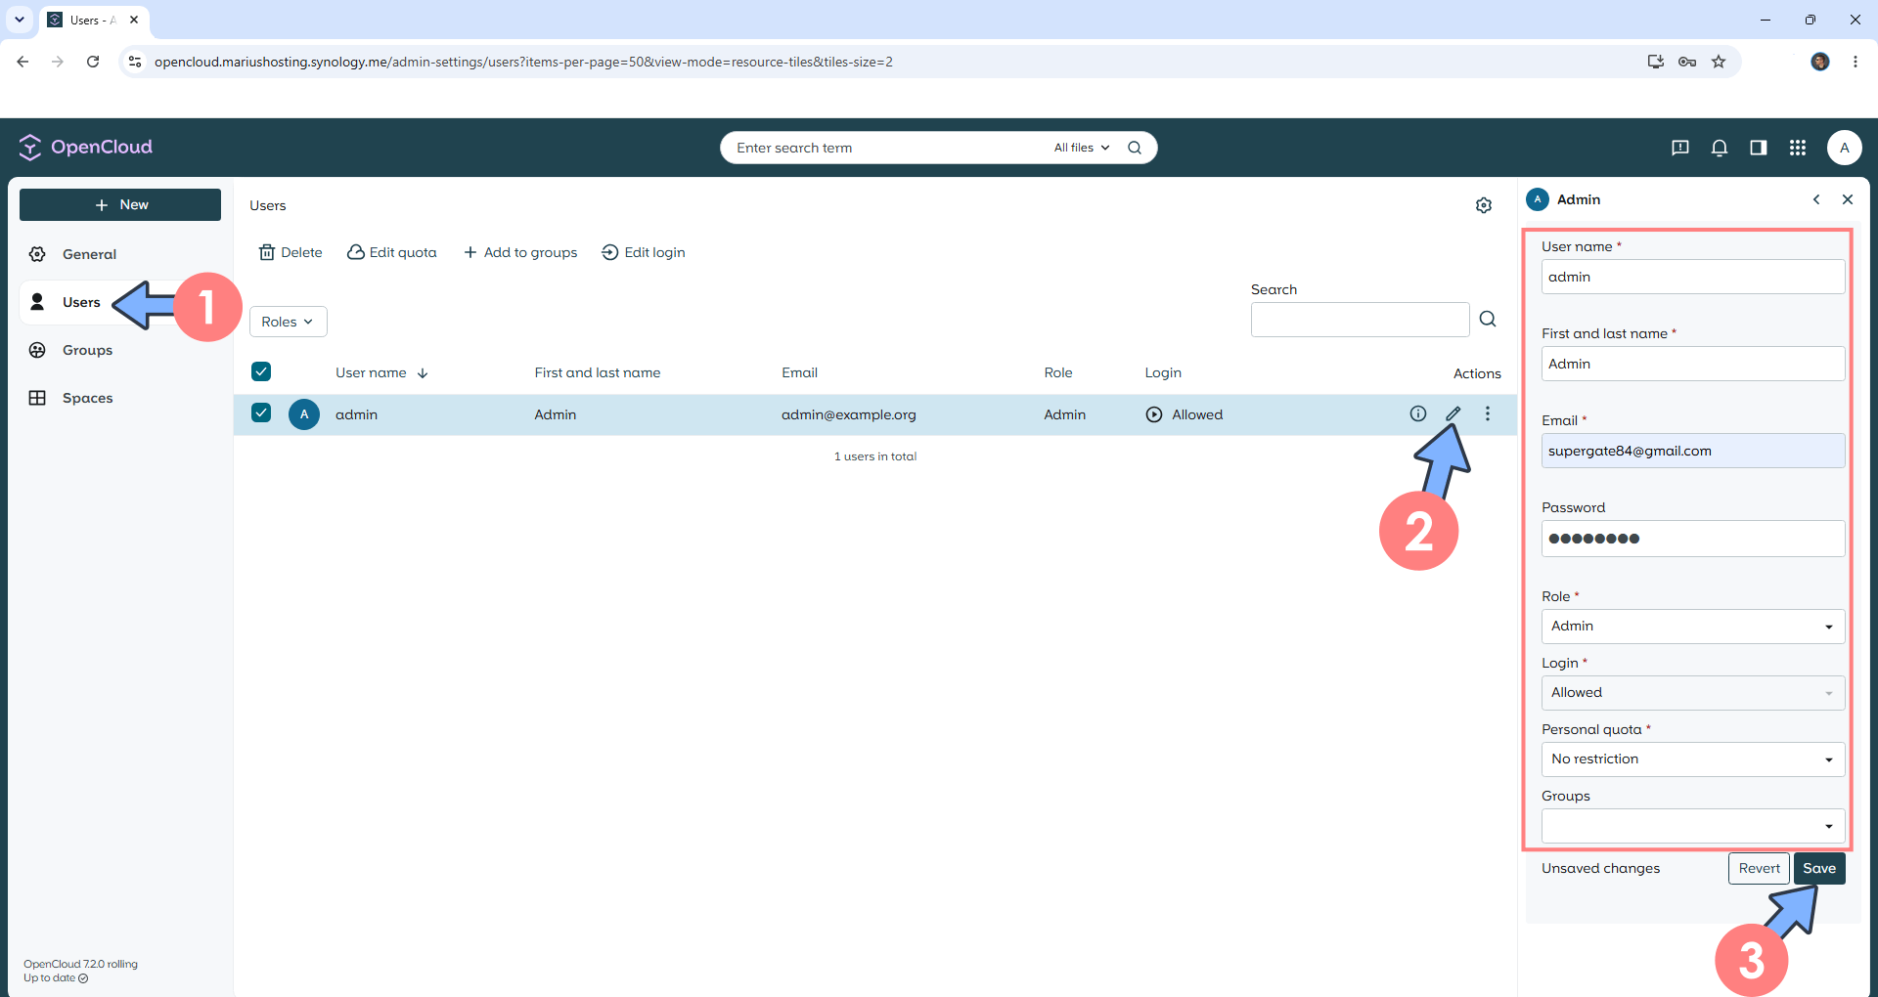
Task: Open the Groups dropdown in the panel
Action: [x=1693, y=826]
